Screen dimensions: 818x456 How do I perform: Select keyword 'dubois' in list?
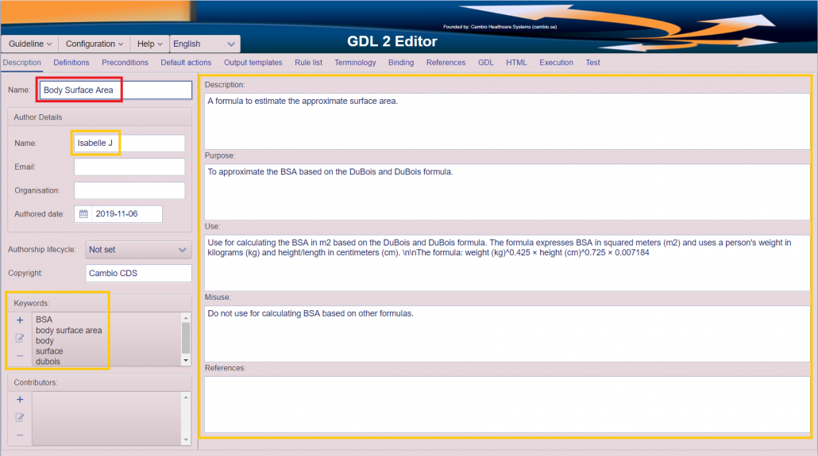[x=48, y=361]
